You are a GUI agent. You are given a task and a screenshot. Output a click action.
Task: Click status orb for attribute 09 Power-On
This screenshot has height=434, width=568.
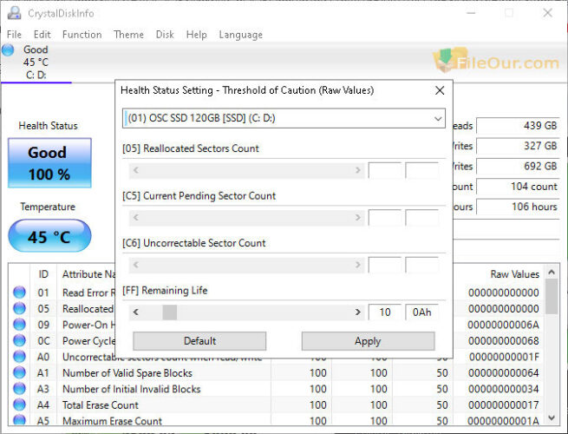click(20, 325)
